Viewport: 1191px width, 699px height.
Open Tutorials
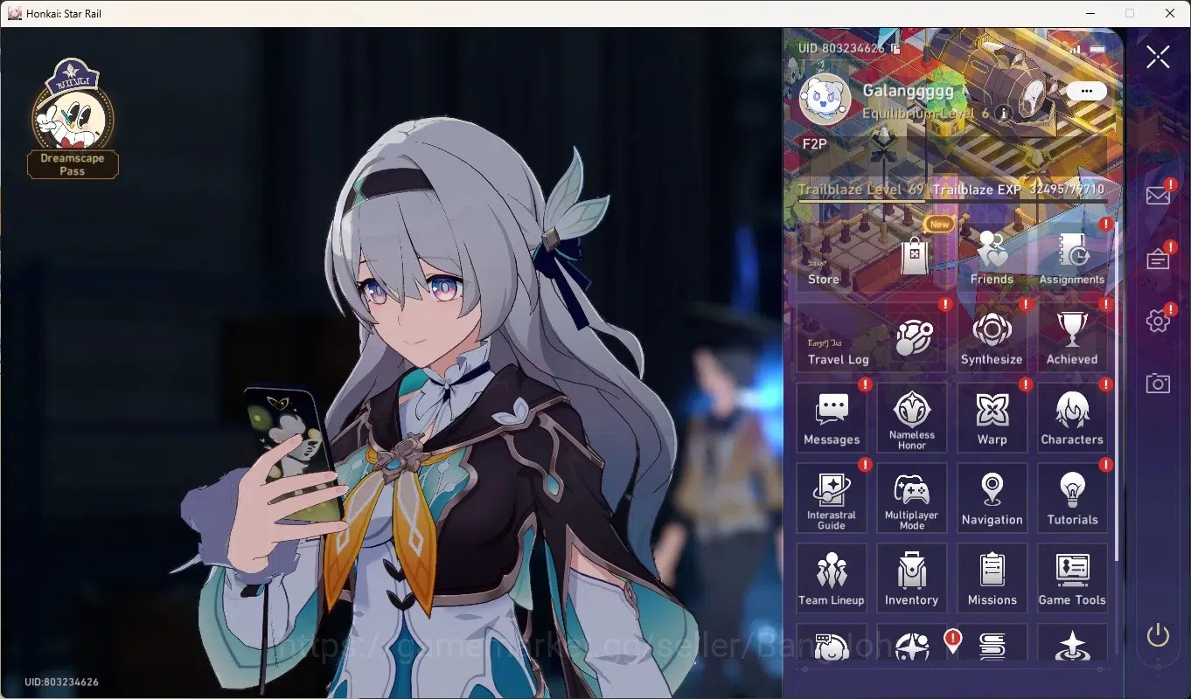[x=1072, y=498]
